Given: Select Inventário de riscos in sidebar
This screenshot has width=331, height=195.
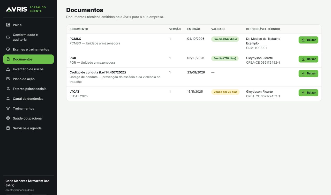Looking at the screenshot, I should click(28, 69).
